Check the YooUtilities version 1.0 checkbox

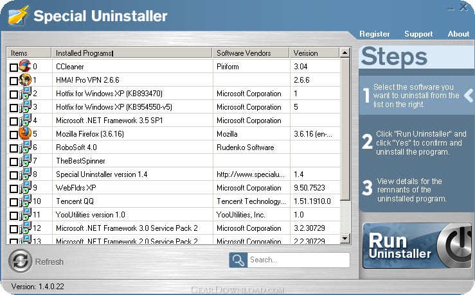(13, 215)
